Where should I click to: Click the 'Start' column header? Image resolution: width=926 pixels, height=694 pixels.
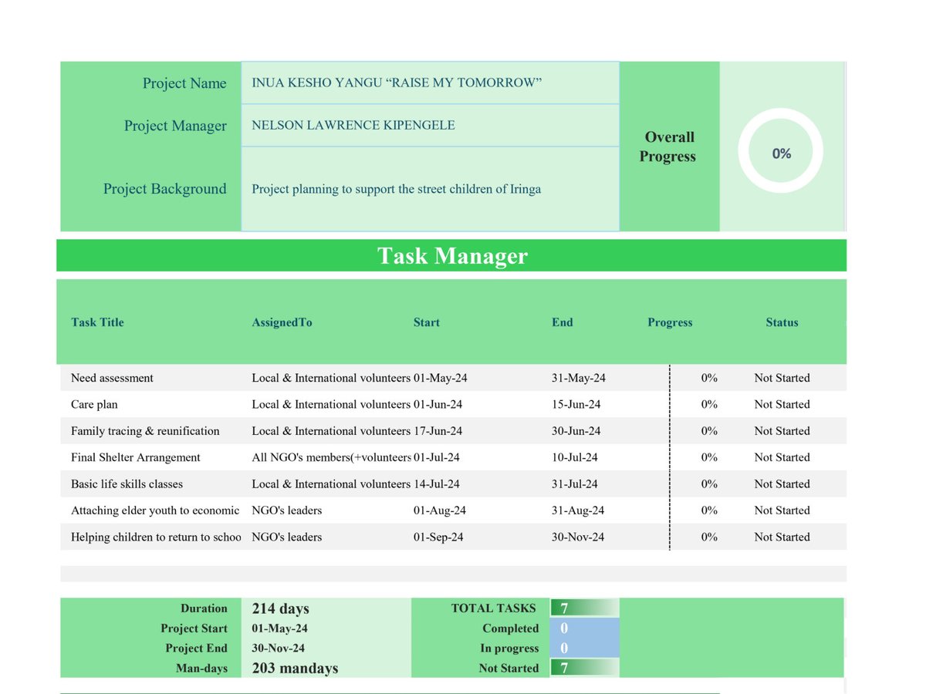tap(426, 322)
